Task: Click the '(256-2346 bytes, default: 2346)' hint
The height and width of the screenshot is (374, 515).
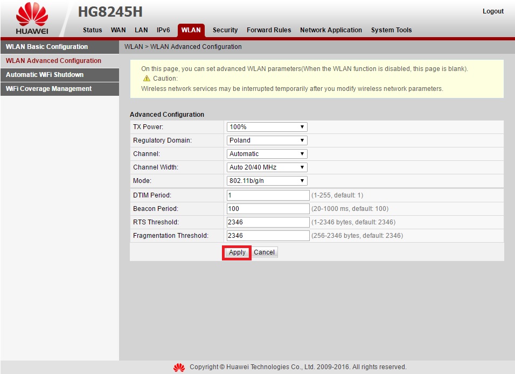Action: click(x=357, y=236)
